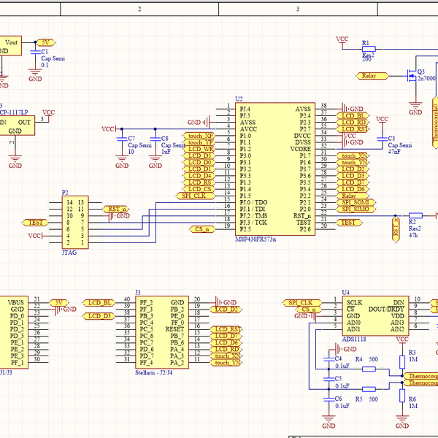This screenshot has height=438, width=438.
Task: Click the VCORE pin name on U2
Action: click(x=300, y=149)
